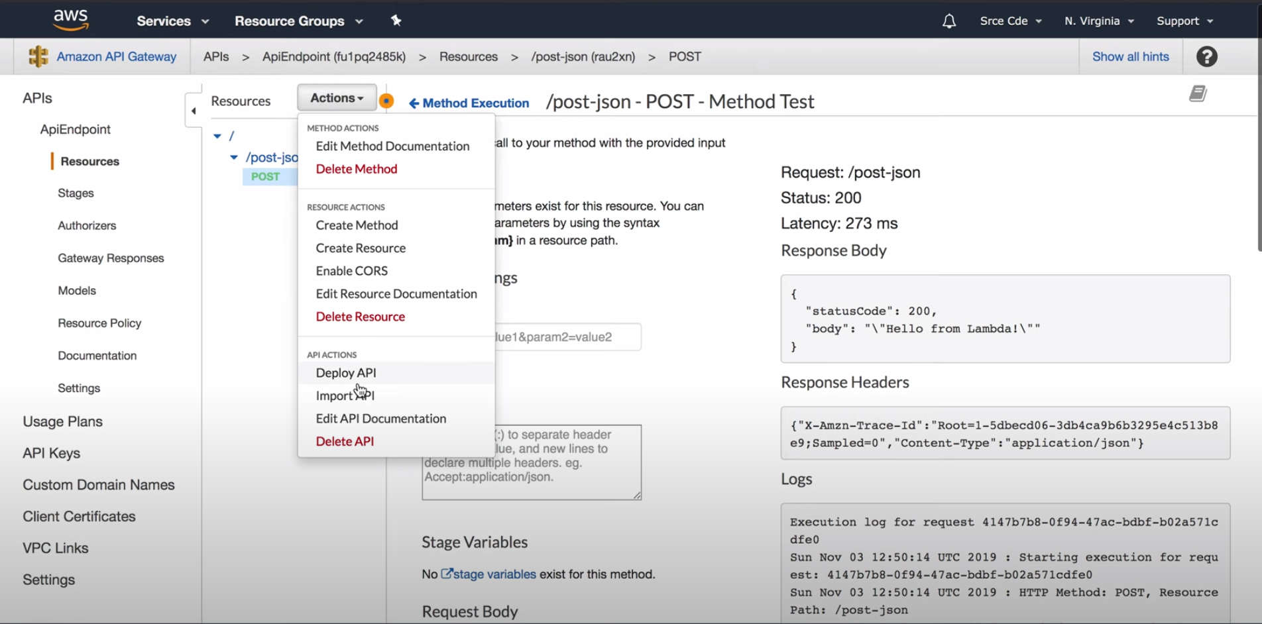Viewport: 1262px width, 624px height.
Task: Open the N. Virginia region selector
Action: 1099,21
